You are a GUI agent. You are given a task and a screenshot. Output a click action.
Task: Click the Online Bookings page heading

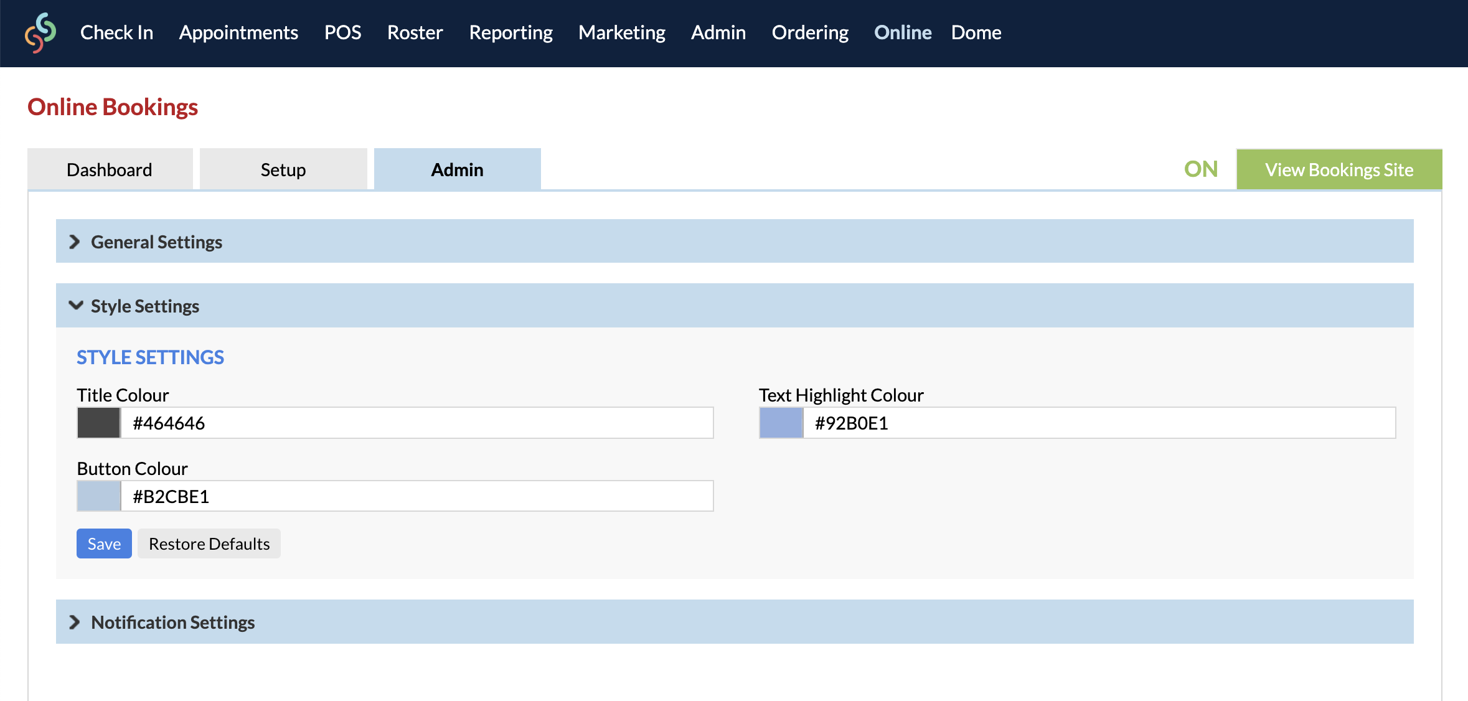click(x=113, y=107)
